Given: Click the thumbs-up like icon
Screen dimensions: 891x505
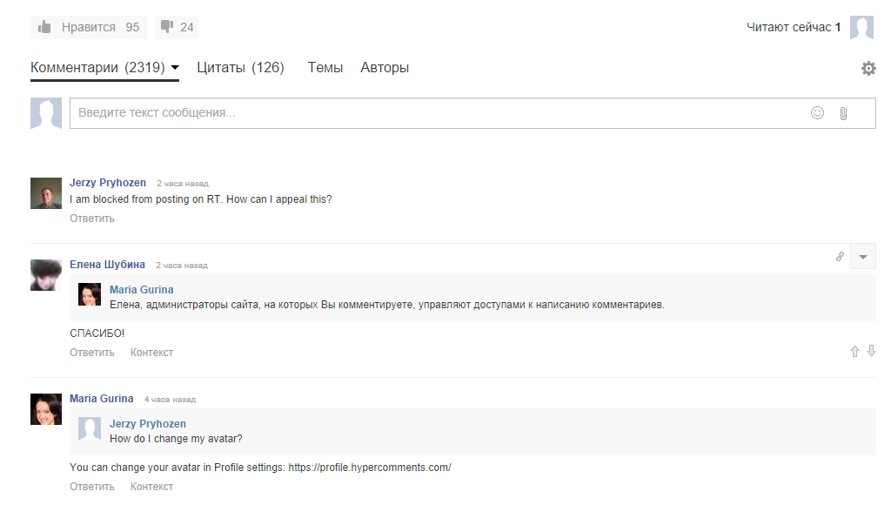Looking at the screenshot, I should [x=46, y=27].
